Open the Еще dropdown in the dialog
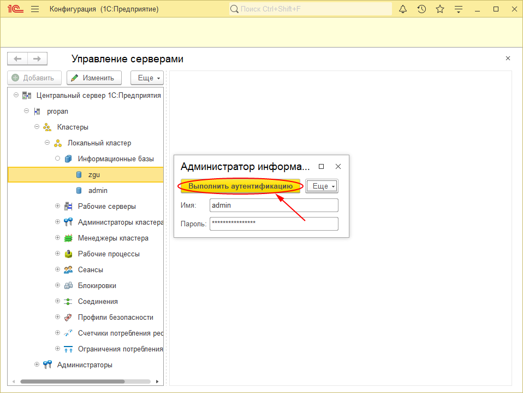This screenshot has height=393, width=523. pos(322,186)
